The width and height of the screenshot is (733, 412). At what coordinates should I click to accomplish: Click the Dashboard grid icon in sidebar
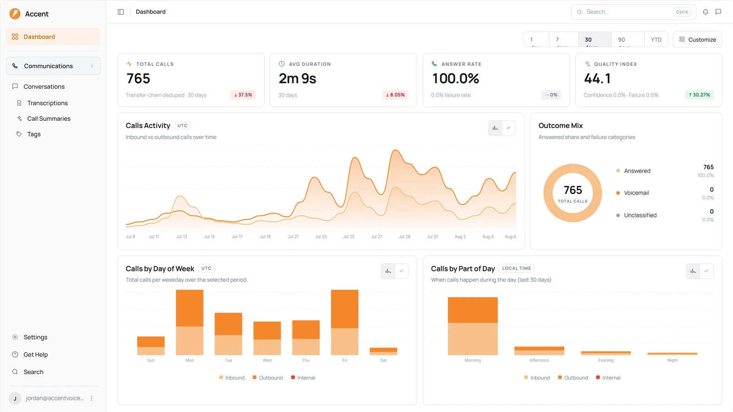tap(15, 37)
